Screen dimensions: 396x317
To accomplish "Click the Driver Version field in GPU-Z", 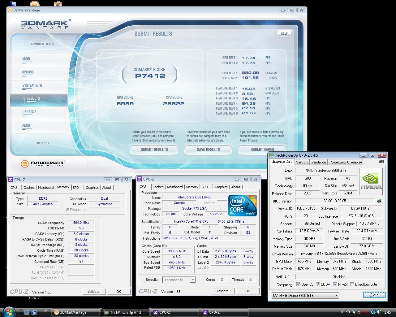I will click(x=339, y=254).
